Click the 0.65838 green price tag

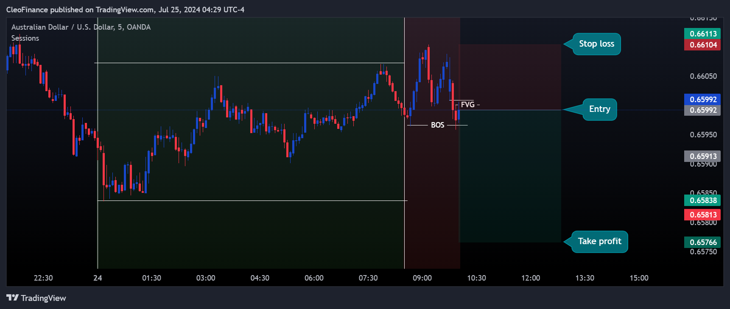click(702, 200)
